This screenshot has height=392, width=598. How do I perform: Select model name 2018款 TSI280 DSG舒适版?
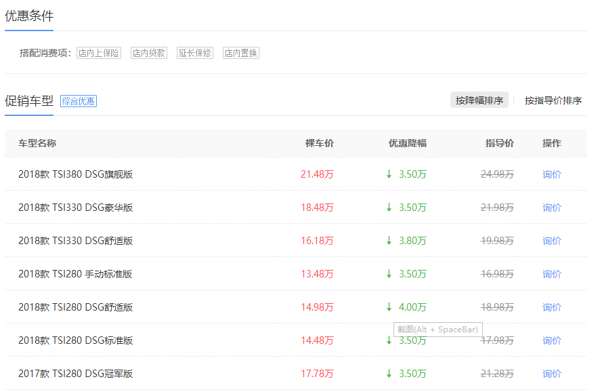[76, 307]
